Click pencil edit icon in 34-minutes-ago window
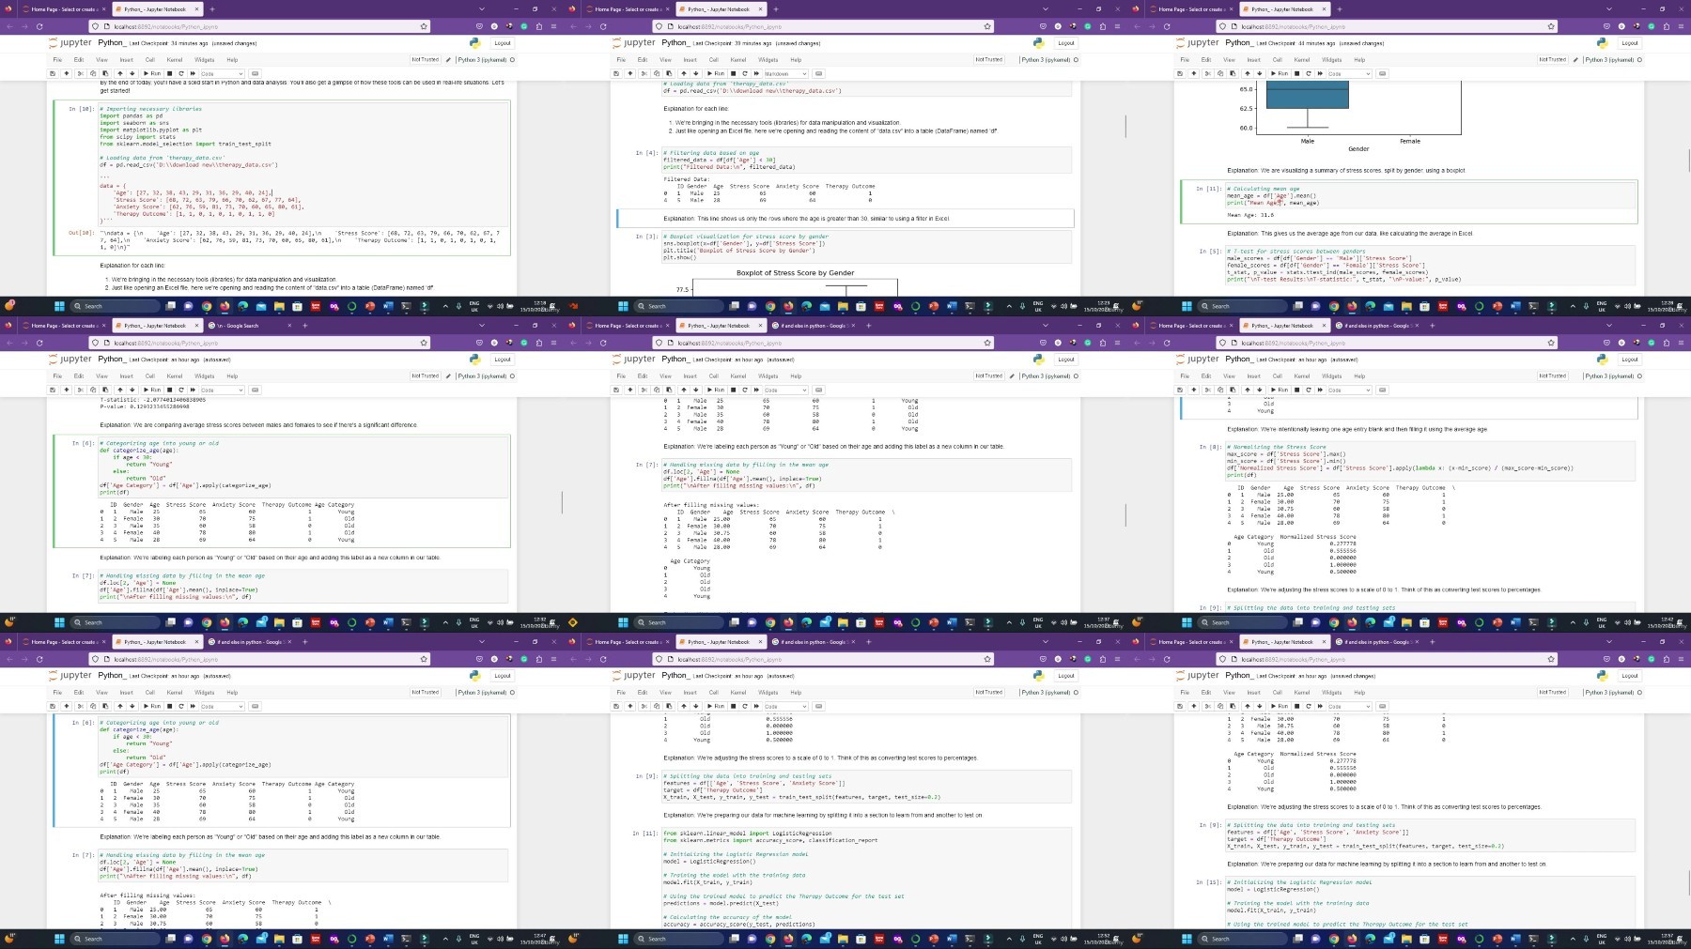The image size is (1691, 949). click(448, 59)
